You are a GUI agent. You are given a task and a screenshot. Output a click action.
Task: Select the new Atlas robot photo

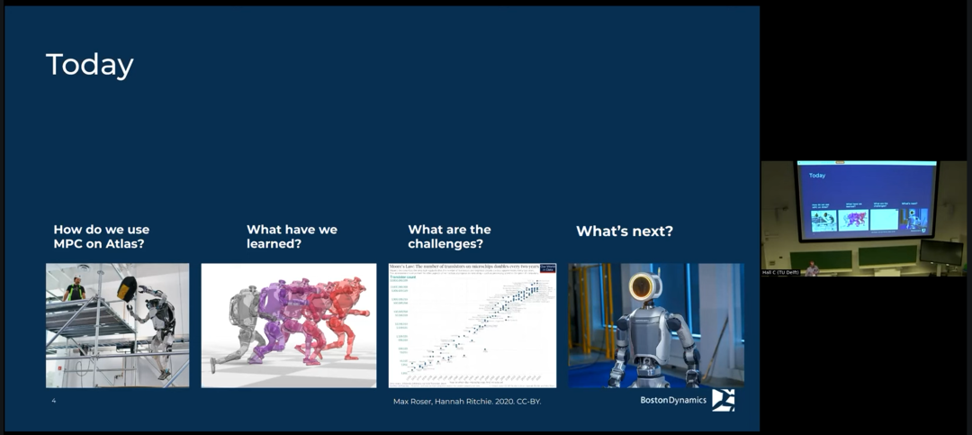[656, 325]
